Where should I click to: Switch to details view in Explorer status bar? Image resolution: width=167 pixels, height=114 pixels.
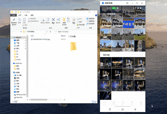click(93, 102)
